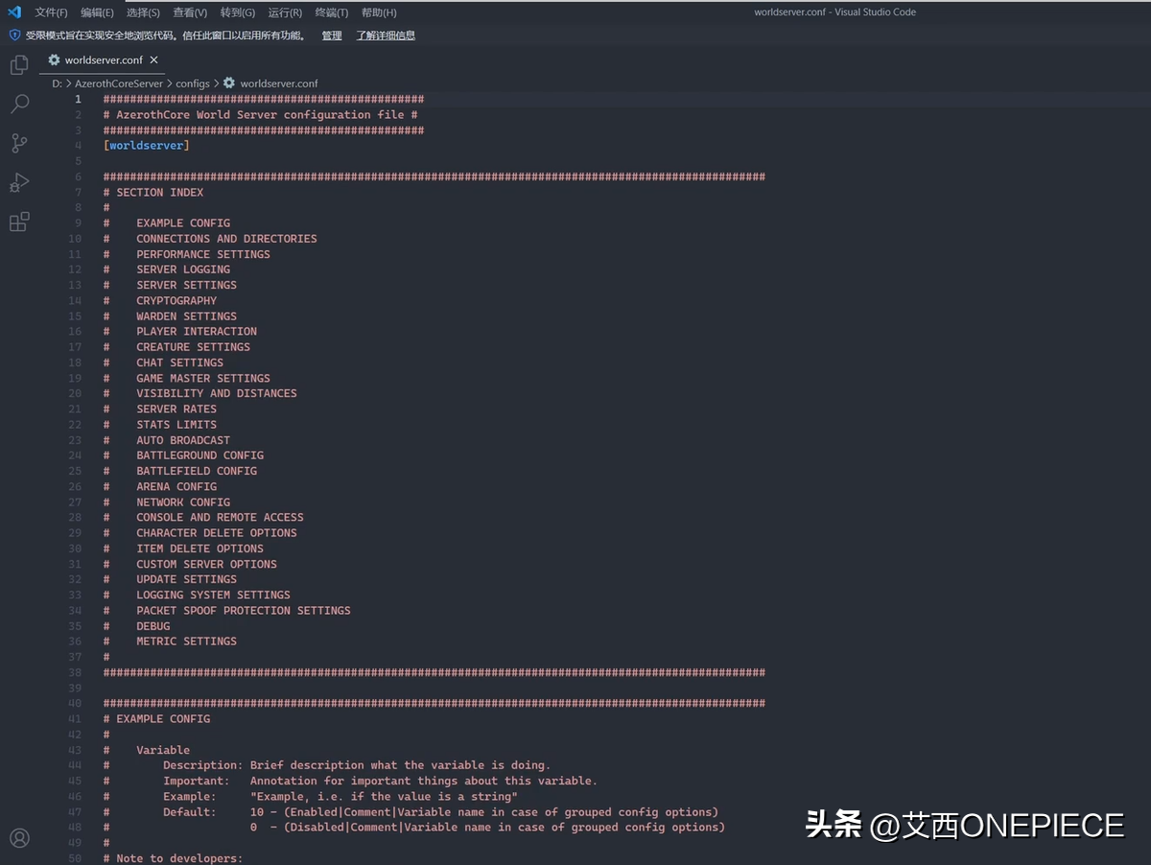The width and height of the screenshot is (1151, 865).
Task: Click the 'PLAYER INTERACTION' index line
Action: [197, 332]
